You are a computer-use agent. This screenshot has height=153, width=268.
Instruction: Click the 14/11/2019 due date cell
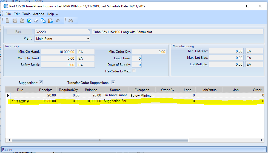(23, 101)
